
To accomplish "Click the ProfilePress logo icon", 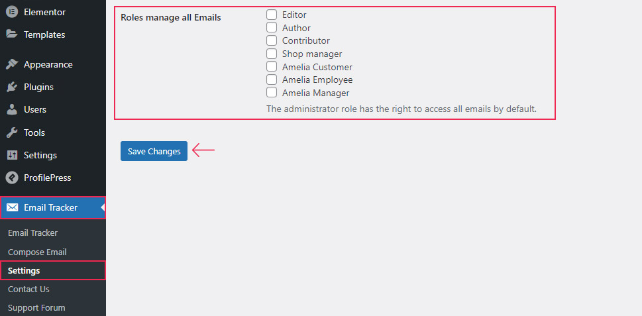I will [12, 178].
